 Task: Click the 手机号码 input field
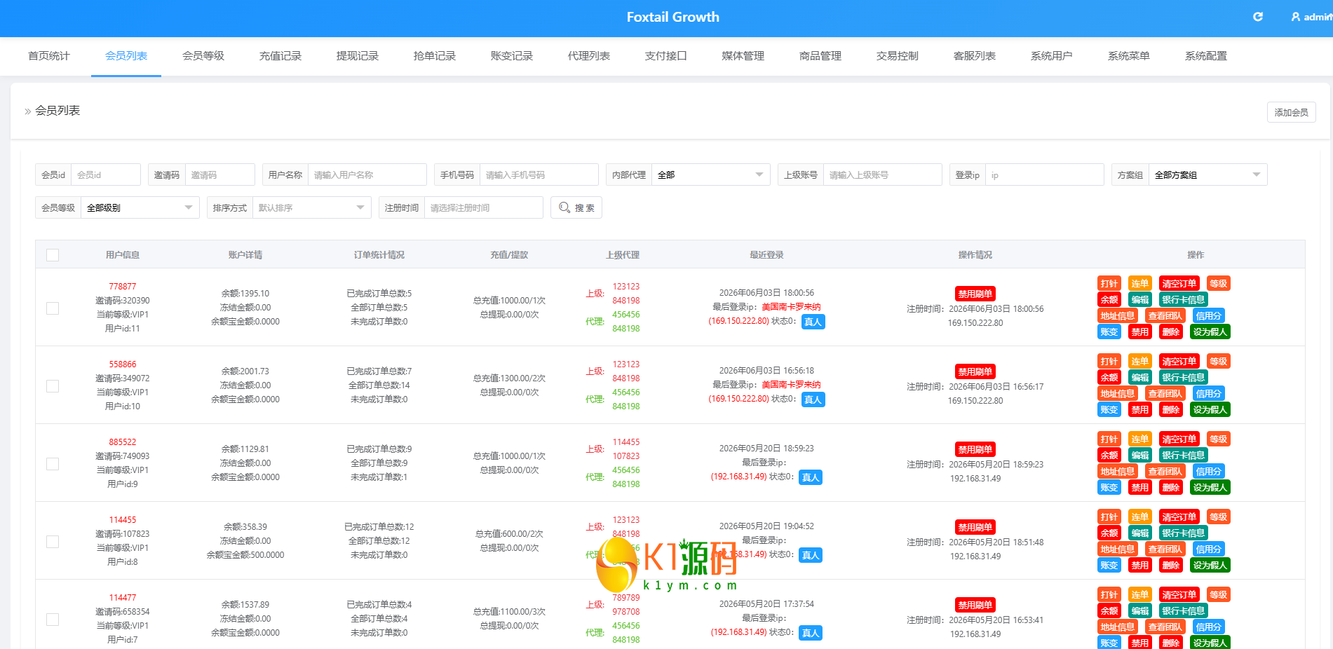pyautogui.click(x=539, y=175)
